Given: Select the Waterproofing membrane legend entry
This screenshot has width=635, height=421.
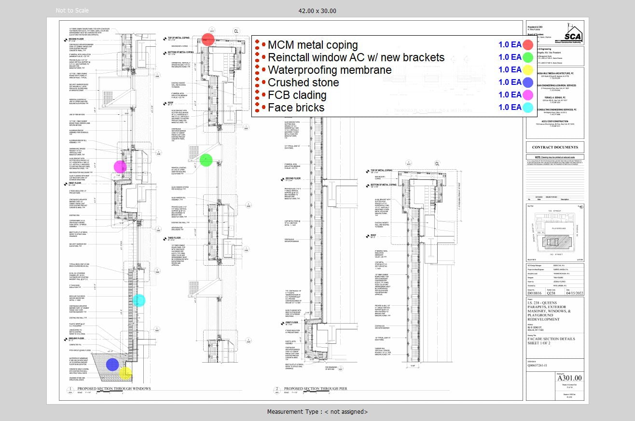Looking at the screenshot, I should point(330,70).
